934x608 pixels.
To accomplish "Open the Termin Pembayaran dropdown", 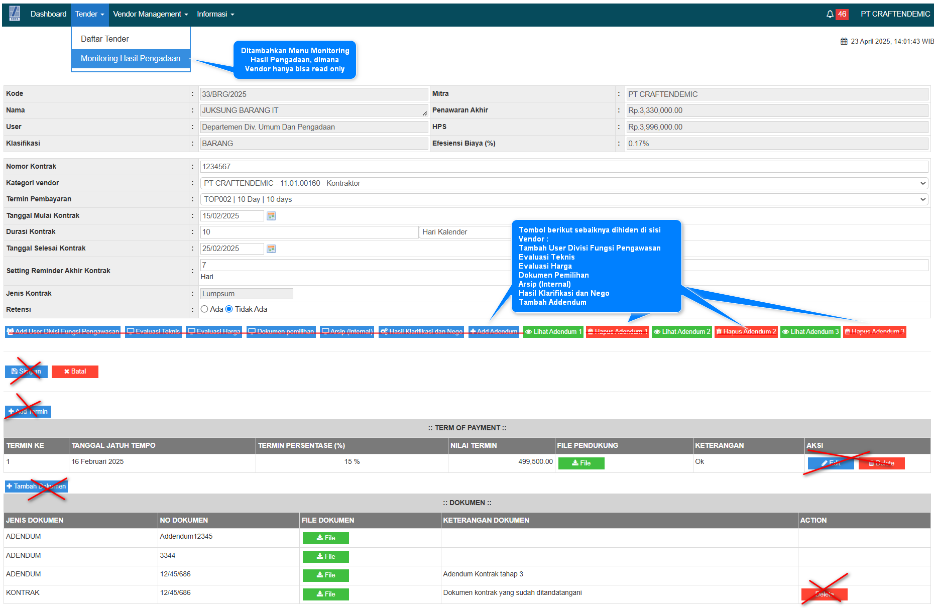I will (x=563, y=199).
